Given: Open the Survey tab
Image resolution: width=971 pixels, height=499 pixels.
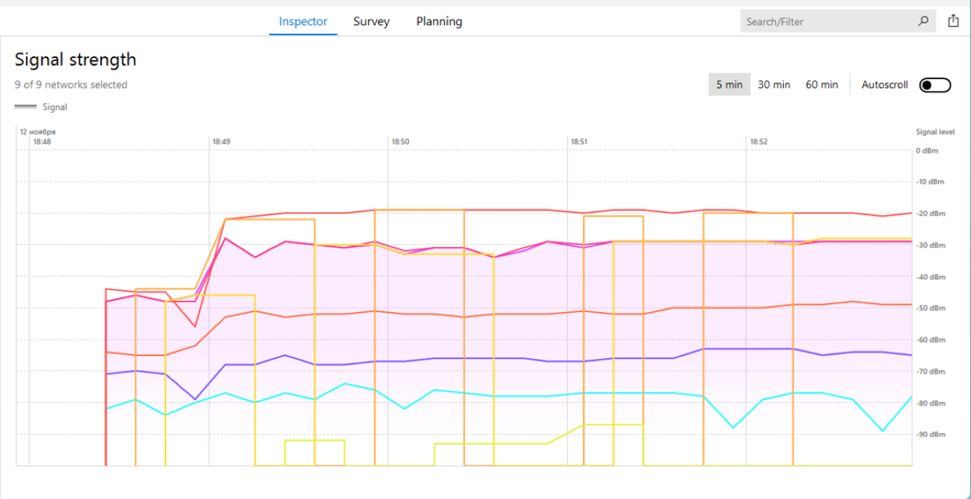Looking at the screenshot, I should click(371, 21).
